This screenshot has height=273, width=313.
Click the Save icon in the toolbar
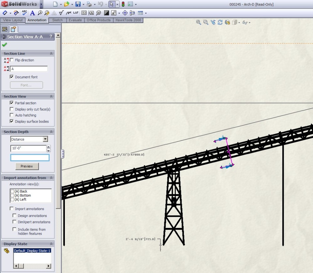[x=78, y=4]
